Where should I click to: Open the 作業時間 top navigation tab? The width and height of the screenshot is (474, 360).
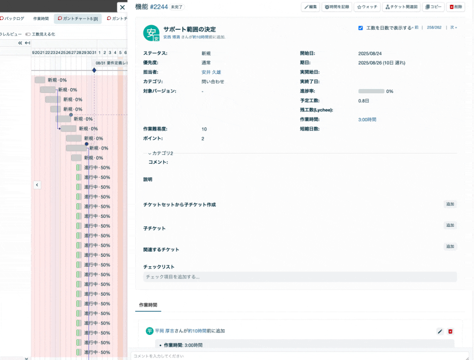[x=41, y=18]
